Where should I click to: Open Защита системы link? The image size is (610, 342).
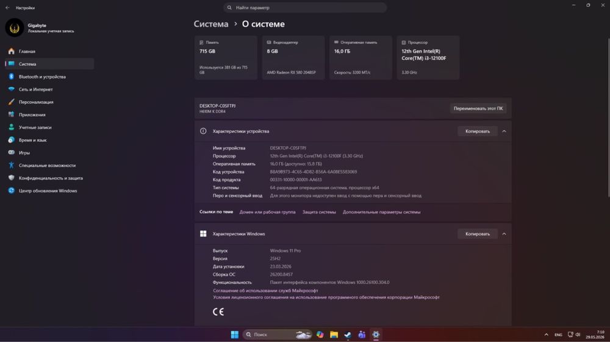319,212
